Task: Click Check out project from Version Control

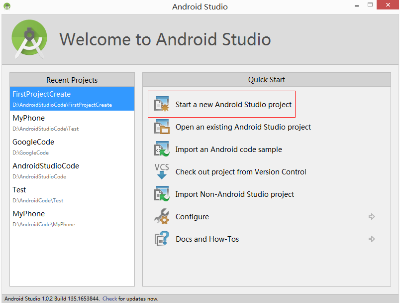Action: point(241,171)
